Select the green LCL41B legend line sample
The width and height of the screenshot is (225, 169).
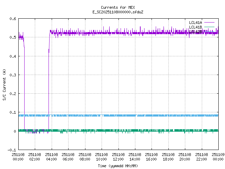[x=209, y=27]
